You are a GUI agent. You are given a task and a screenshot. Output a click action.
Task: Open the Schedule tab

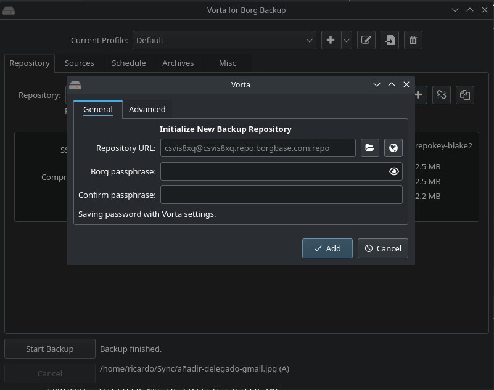(x=128, y=63)
